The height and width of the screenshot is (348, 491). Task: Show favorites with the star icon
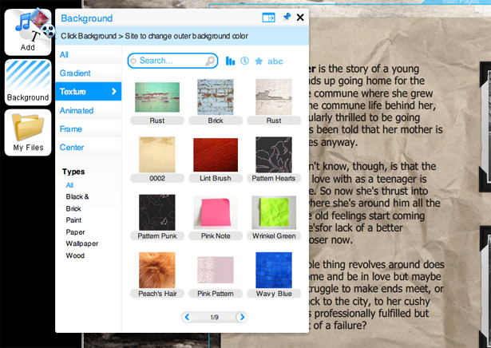259,61
